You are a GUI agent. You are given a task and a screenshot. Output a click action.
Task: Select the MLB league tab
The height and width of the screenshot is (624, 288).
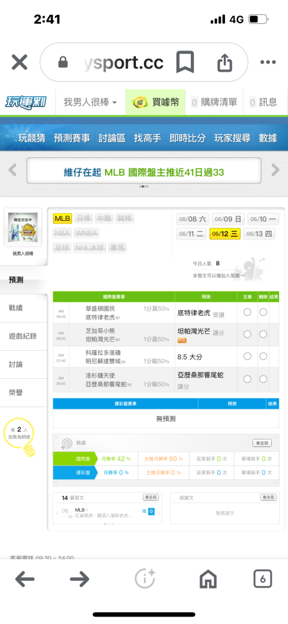point(62,218)
